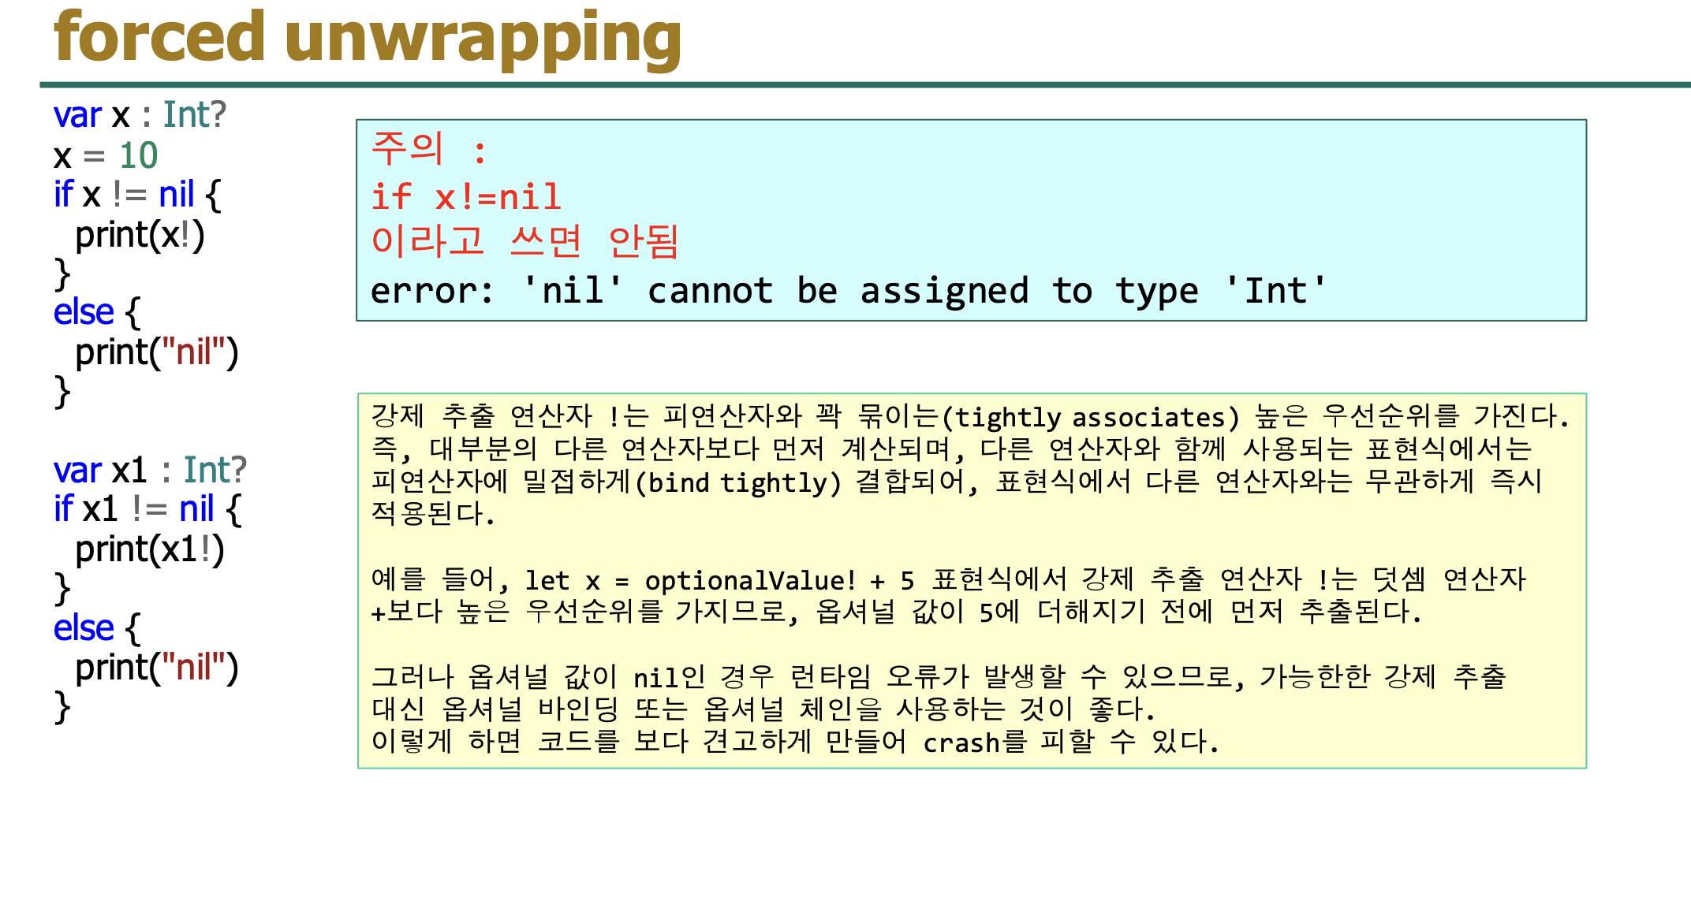
Task: Click the 'var x : Int?' code line
Action: [140, 115]
